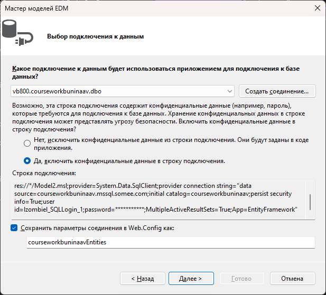This screenshot has height=295, width=326.
Task: Click the confidential data warning paragraph
Action: click(159, 118)
